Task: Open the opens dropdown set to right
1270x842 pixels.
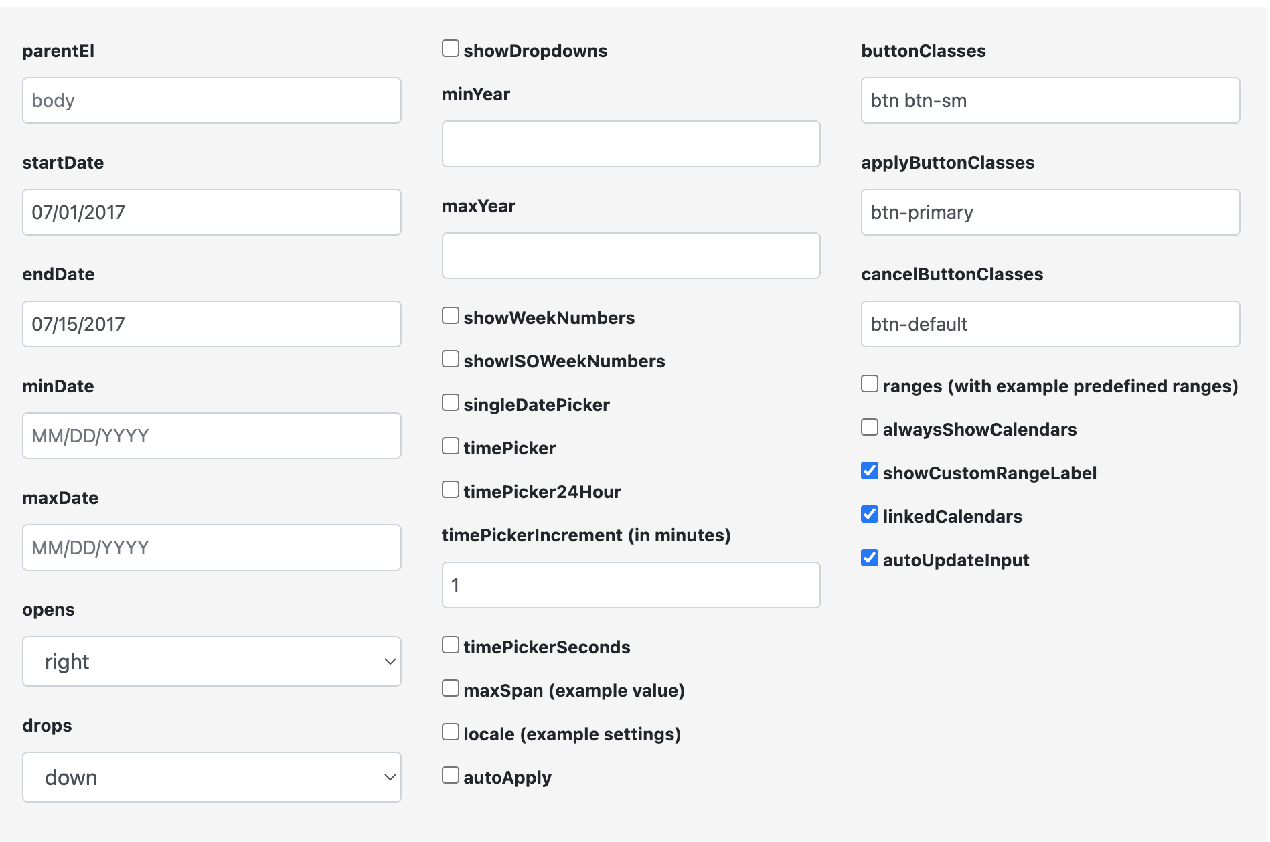Action: click(x=212, y=661)
